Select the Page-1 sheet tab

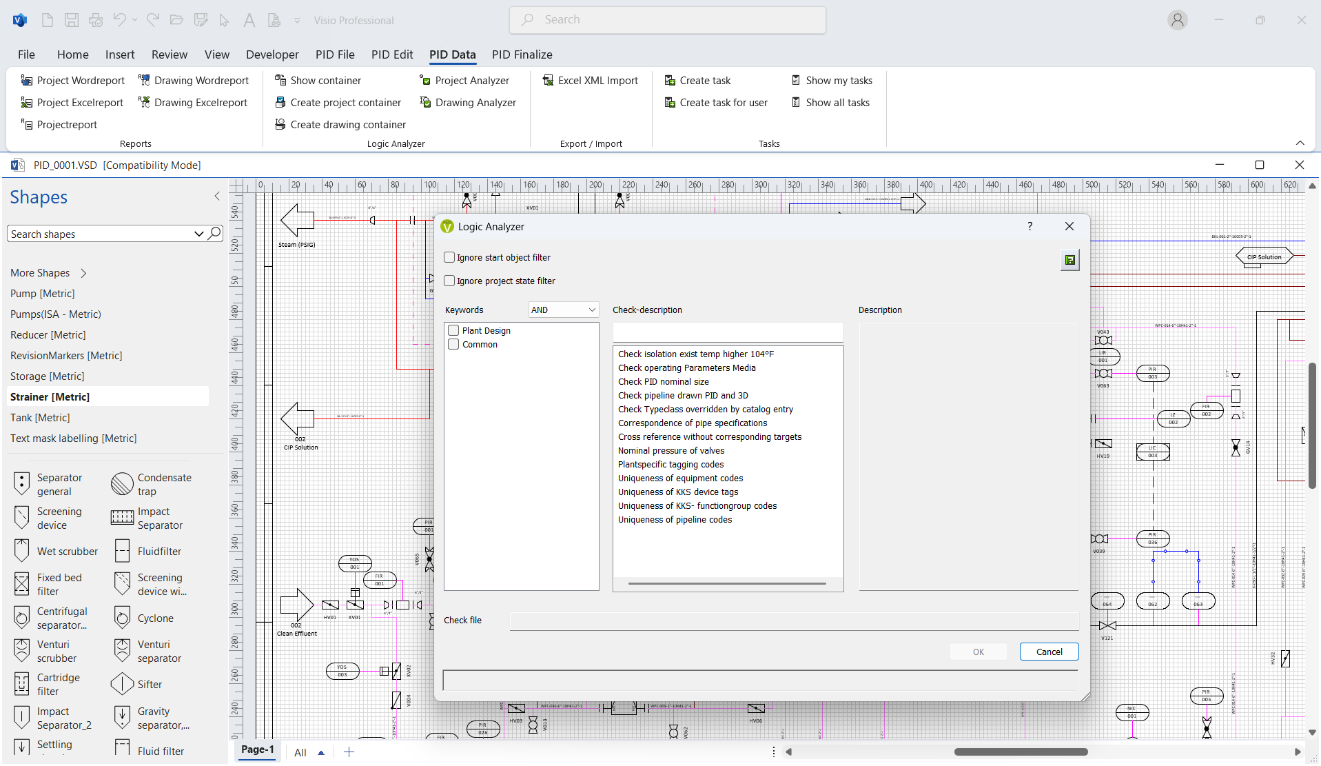(x=258, y=750)
